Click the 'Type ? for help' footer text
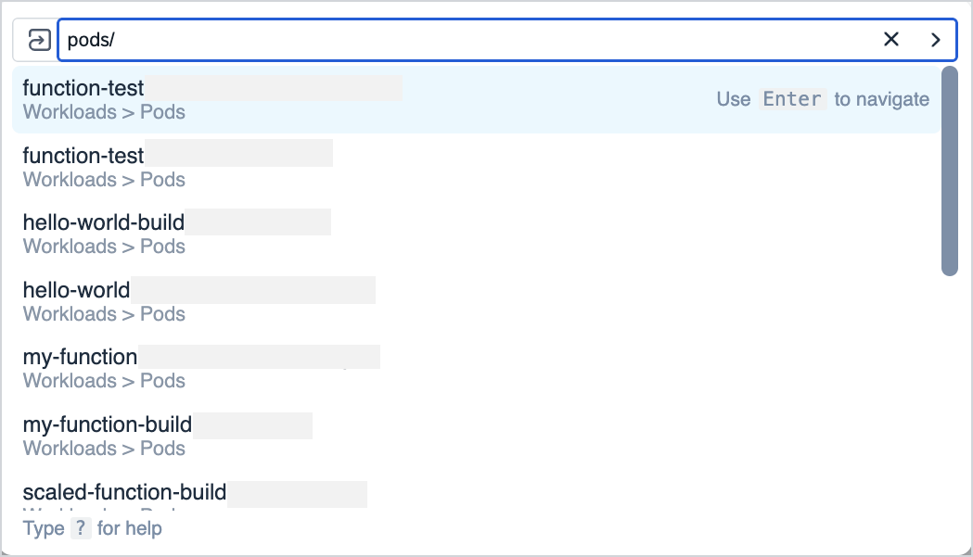Image resolution: width=973 pixels, height=557 pixels. 93,528
